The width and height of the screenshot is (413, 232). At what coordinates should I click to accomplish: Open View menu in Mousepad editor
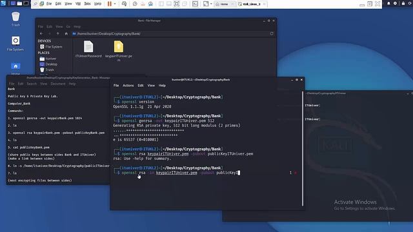(x=43, y=84)
